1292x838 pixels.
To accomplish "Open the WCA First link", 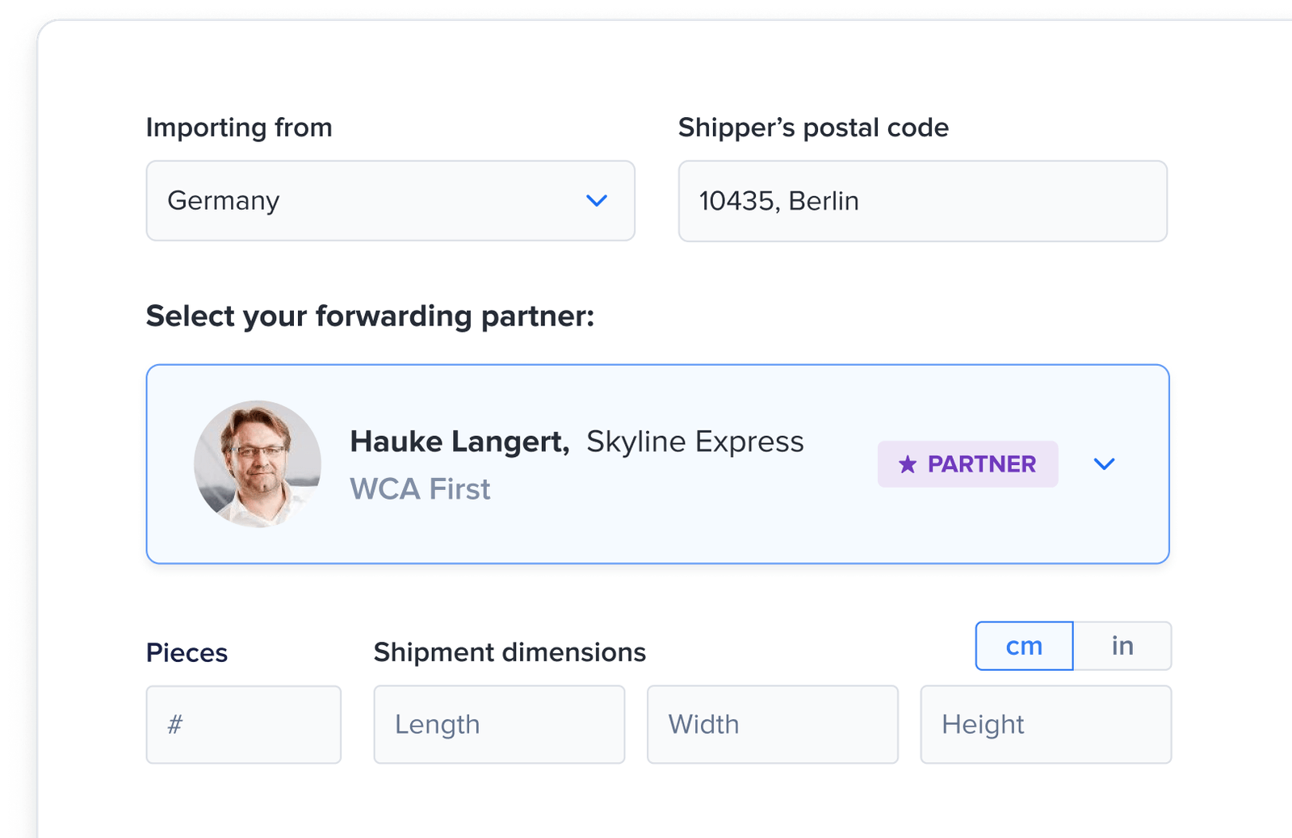I will tap(419, 488).
